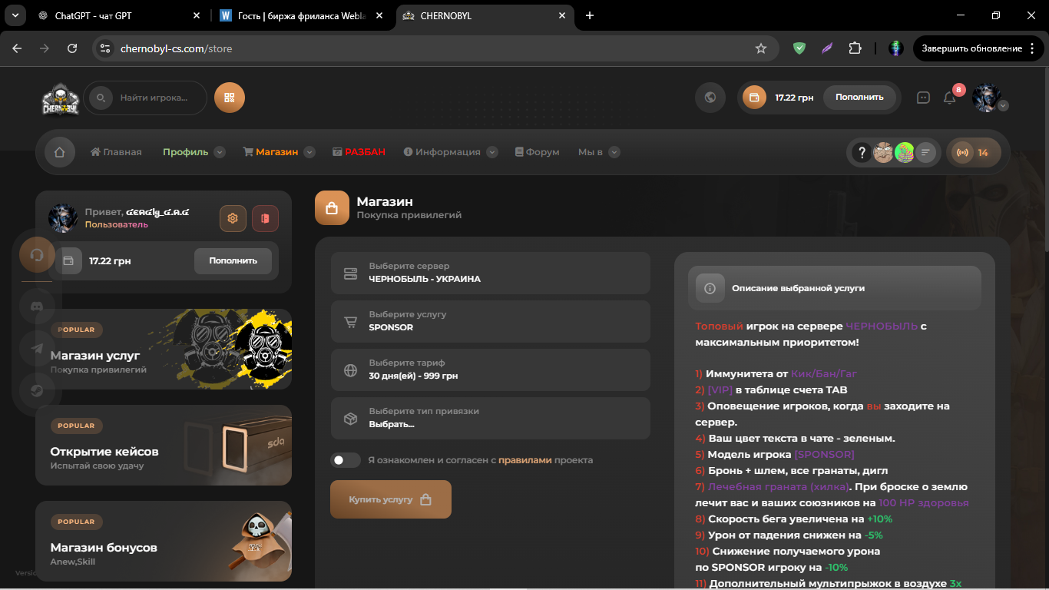Viewport: 1049px width, 590px height.
Task: Reload the page
Action: 72,48
